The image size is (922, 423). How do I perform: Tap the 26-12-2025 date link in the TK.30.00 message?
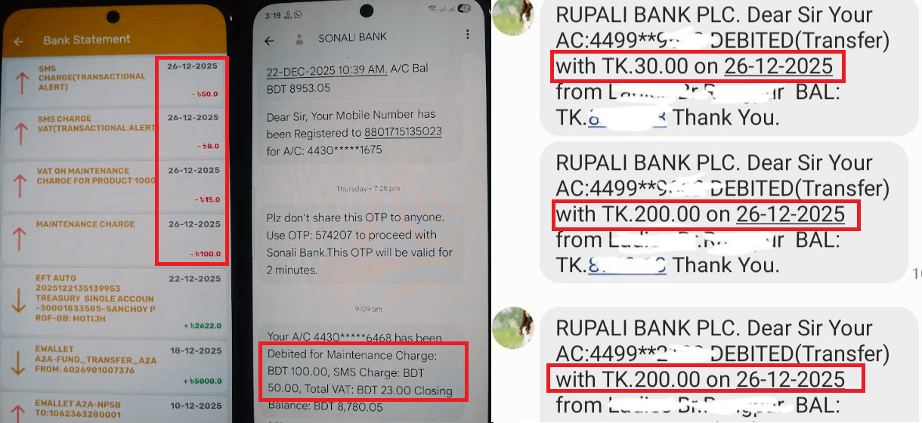tap(778, 66)
